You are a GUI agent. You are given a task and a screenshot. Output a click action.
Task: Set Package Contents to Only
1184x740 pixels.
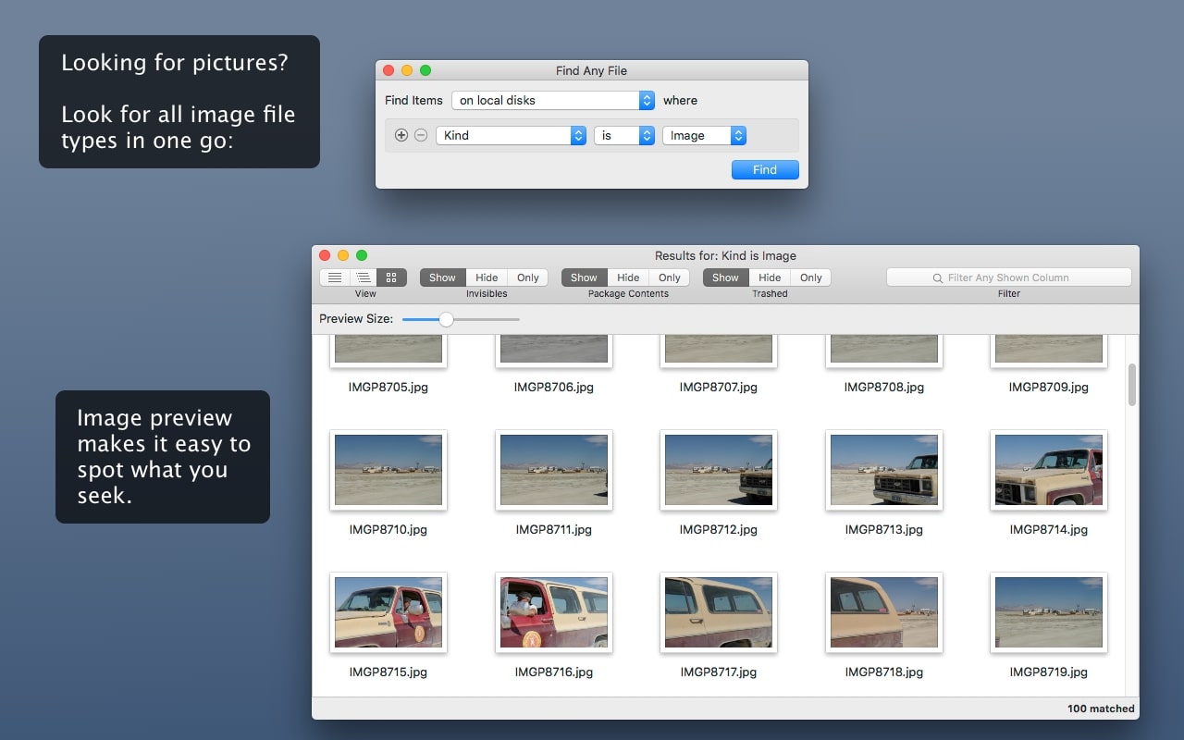(670, 277)
